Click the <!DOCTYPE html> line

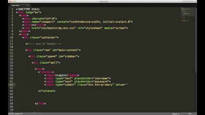[x=28, y=9]
